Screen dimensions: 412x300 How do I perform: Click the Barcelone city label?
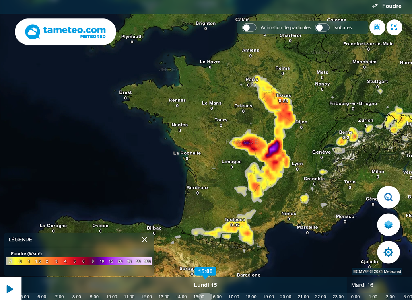click(248, 275)
